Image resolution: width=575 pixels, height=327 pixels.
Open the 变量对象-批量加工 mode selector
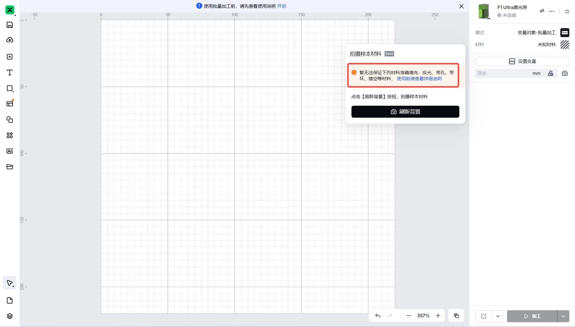[x=536, y=33]
